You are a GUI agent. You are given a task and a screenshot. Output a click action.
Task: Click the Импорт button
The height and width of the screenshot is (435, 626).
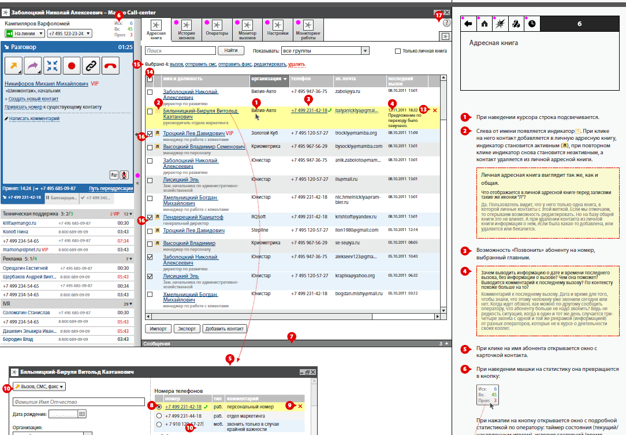click(158, 329)
